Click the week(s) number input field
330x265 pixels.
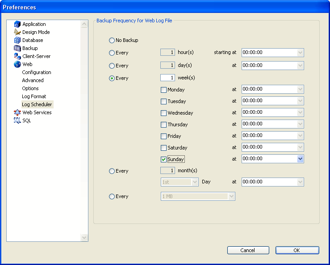coord(167,78)
